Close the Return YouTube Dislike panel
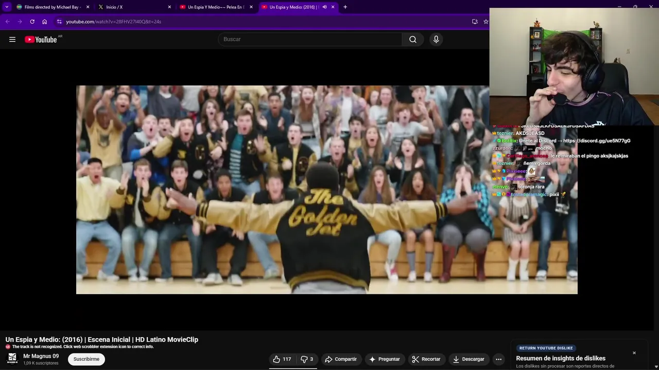This screenshot has width=659, height=370. pyautogui.click(x=634, y=353)
